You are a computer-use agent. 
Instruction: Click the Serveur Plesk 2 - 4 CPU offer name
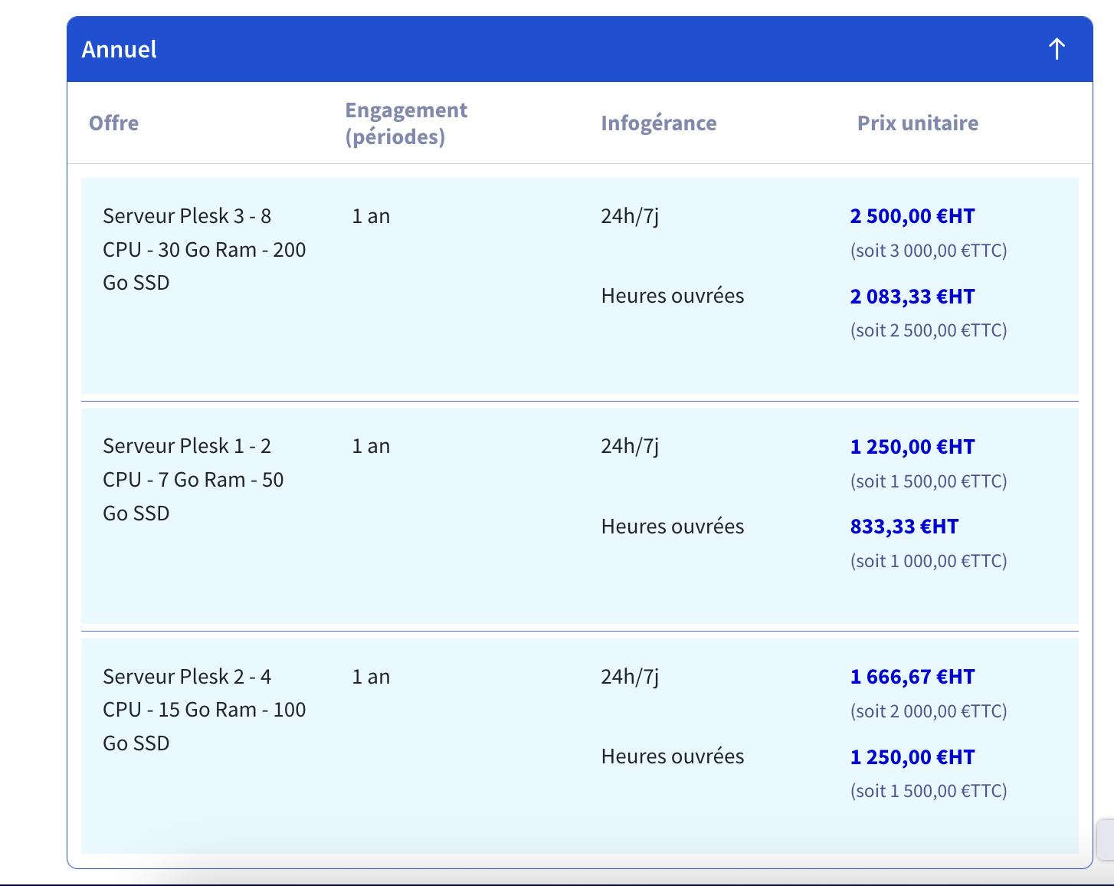tap(205, 710)
